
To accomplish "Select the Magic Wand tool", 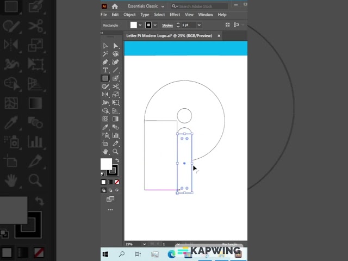I will click(x=105, y=54).
